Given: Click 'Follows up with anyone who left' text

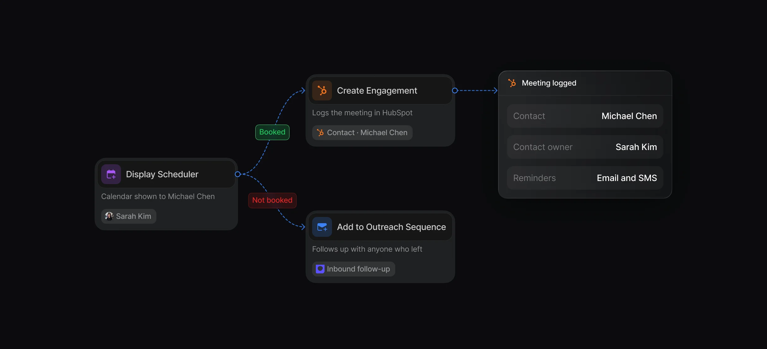Looking at the screenshot, I should tap(367, 249).
